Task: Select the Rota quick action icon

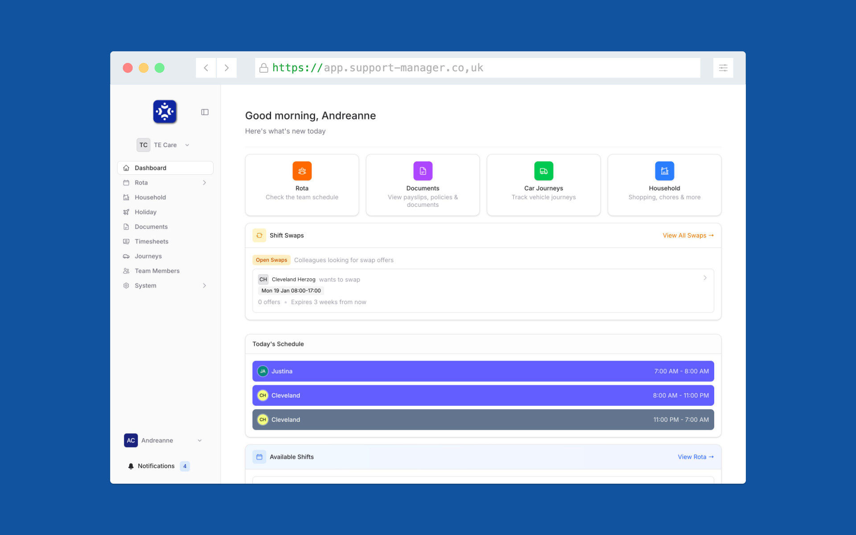Action: (302, 171)
